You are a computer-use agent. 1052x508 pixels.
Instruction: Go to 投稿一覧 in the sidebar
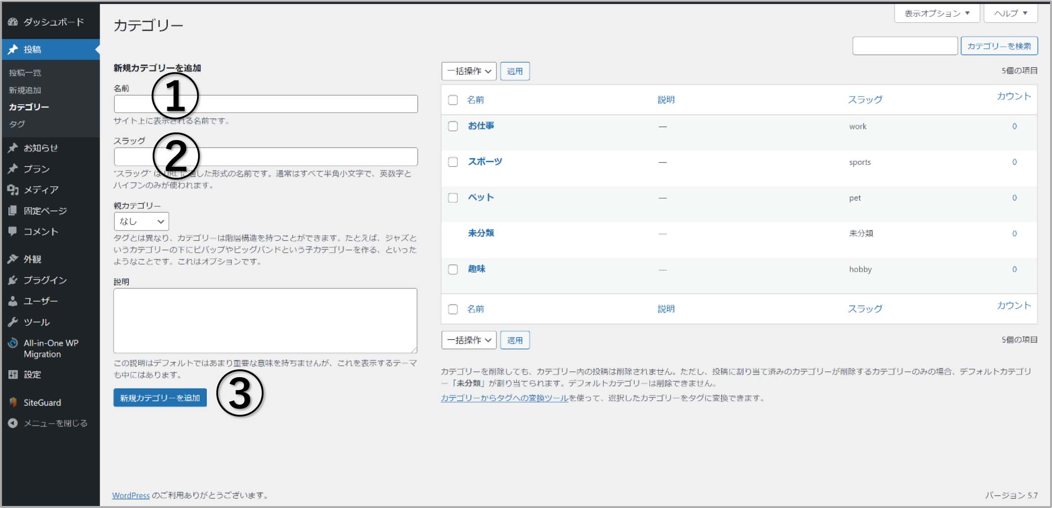pyautogui.click(x=25, y=73)
